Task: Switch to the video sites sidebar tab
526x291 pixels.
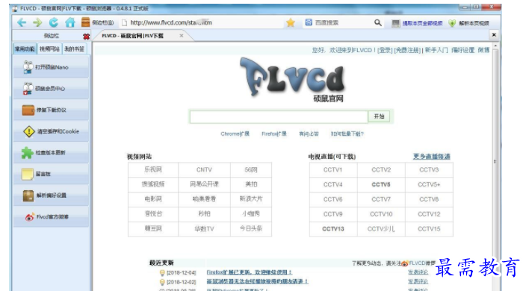Action: [x=49, y=49]
